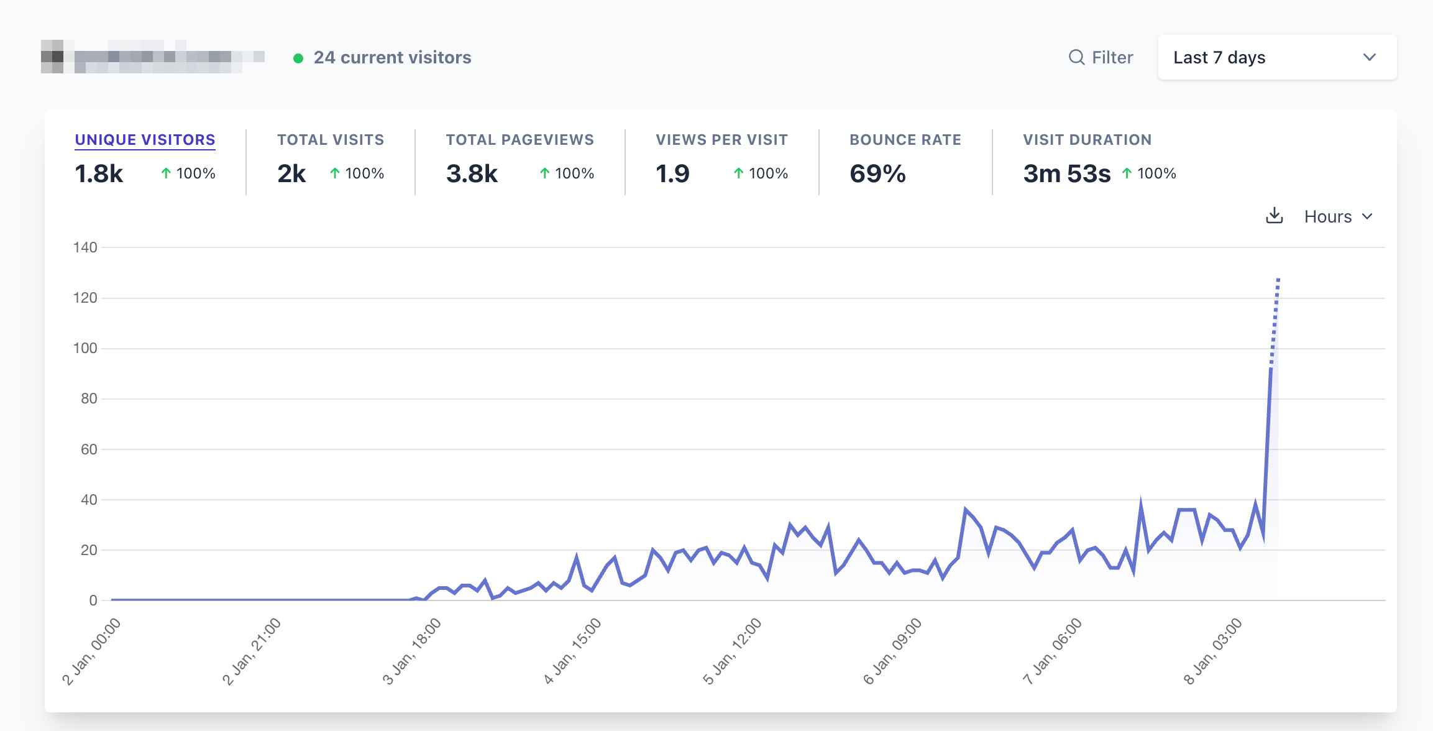Select the Bounce Rate metric
Image resolution: width=1433 pixels, height=731 pixels.
pyautogui.click(x=905, y=140)
